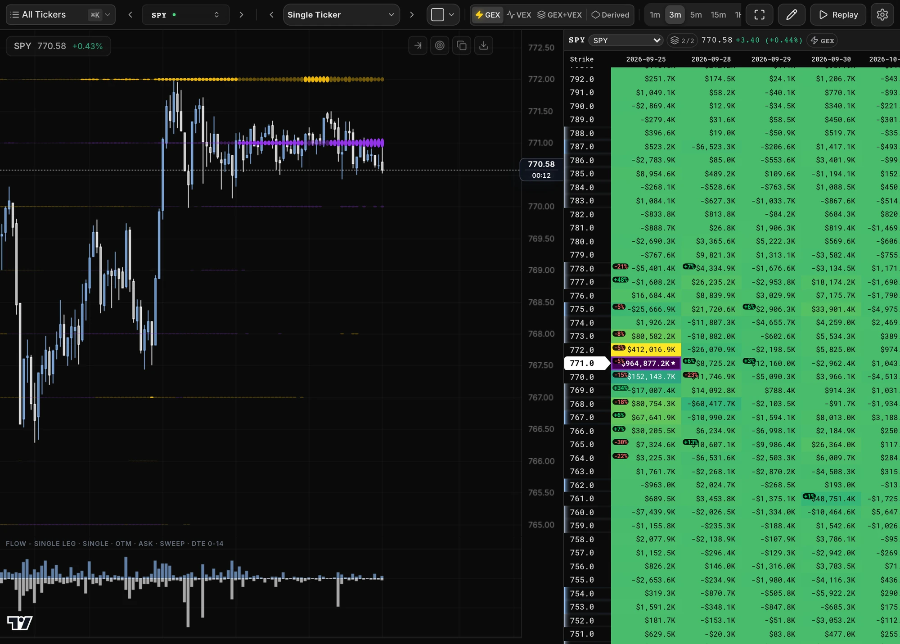
Task: Click the scroll-to-latest arrow icon on chart
Action: 418,45
